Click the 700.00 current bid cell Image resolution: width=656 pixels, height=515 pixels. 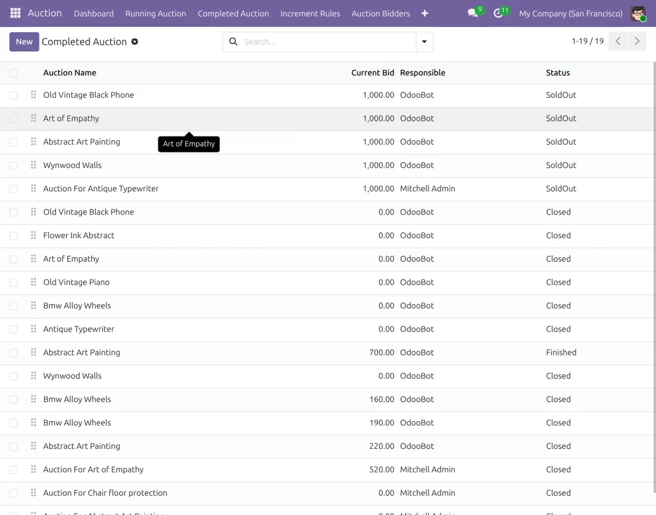(x=382, y=352)
